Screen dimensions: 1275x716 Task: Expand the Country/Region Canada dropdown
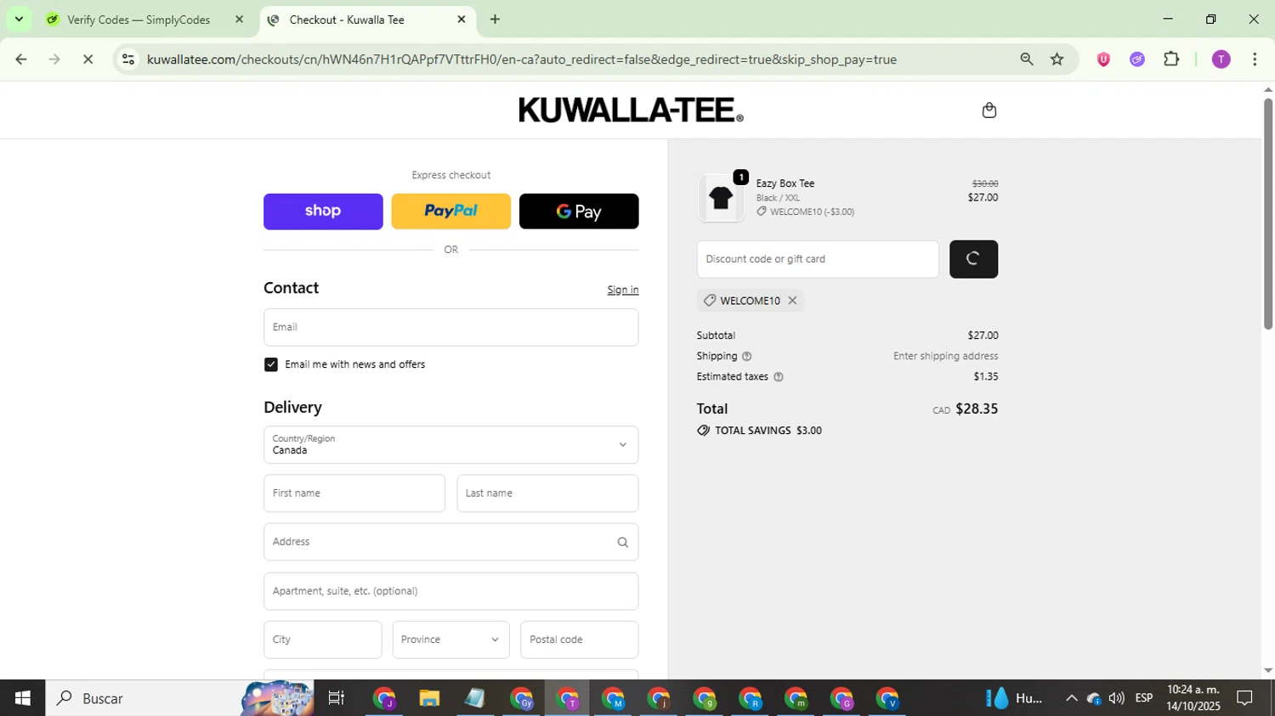(x=450, y=445)
